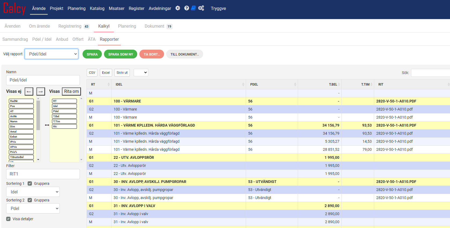This screenshot has width=450, height=228.
Task: Toggle Gruppera checkbox for Sortering 1
Action: click(30, 183)
